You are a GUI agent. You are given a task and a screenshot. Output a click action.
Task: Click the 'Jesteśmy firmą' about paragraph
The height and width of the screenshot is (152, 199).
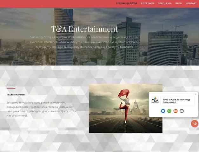[41, 109]
